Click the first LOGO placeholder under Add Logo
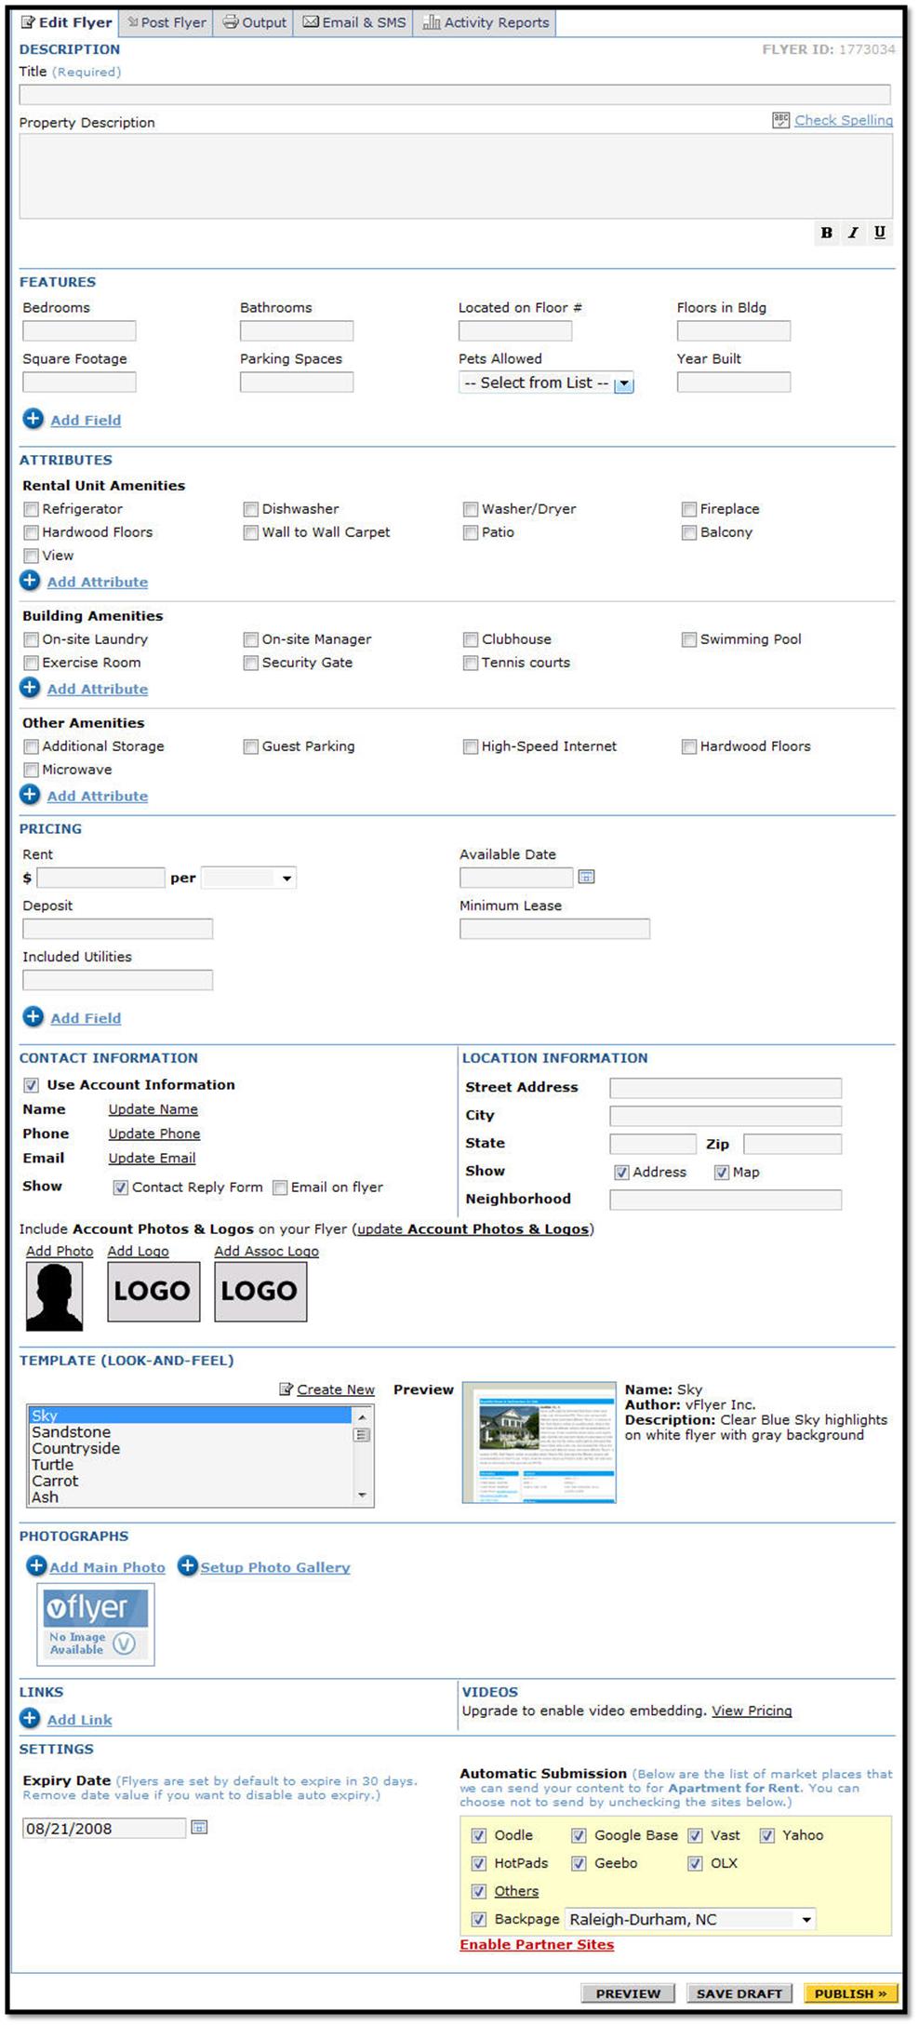Image resolution: width=919 pixels, height=2026 pixels. point(153,1292)
